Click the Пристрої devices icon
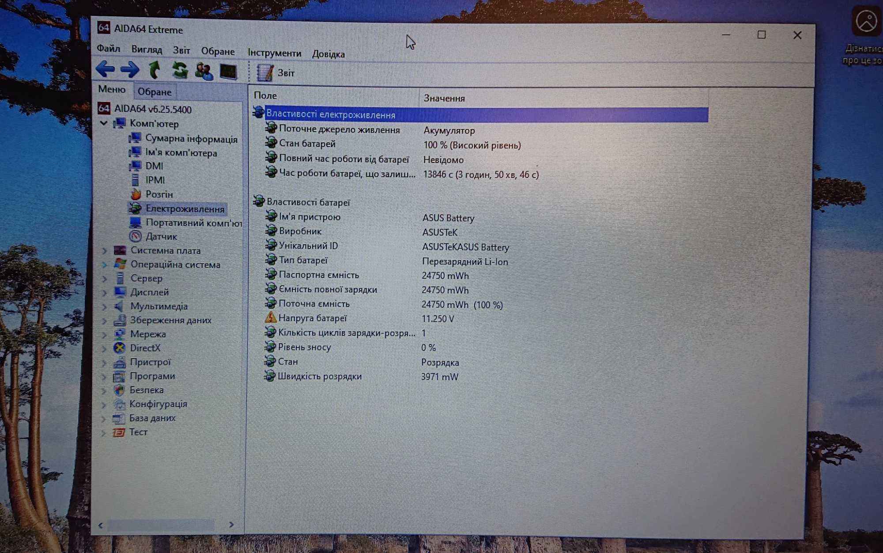This screenshot has width=883, height=553. pyautogui.click(x=119, y=363)
